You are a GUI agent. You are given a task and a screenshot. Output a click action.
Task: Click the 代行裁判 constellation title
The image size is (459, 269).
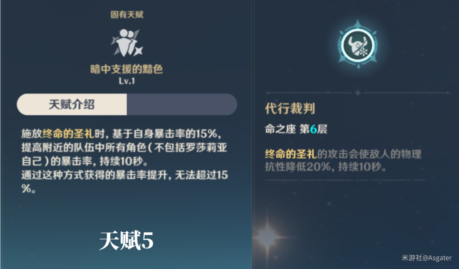(x=290, y=108)
